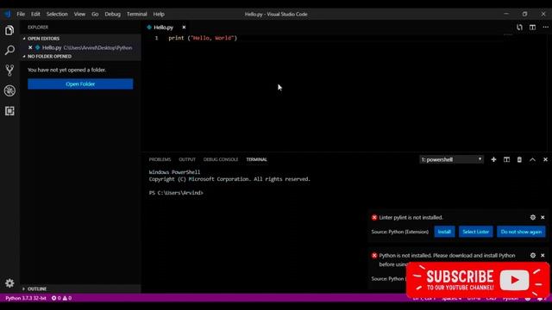Click the print Hello World code line
Viewport: 552px width, 310px height.
pos(203,38)
